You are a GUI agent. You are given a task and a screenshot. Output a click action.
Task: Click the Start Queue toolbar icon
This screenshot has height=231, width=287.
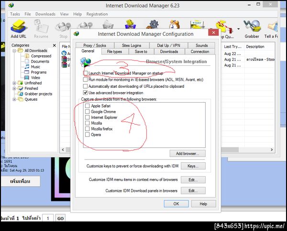(197, 25)
